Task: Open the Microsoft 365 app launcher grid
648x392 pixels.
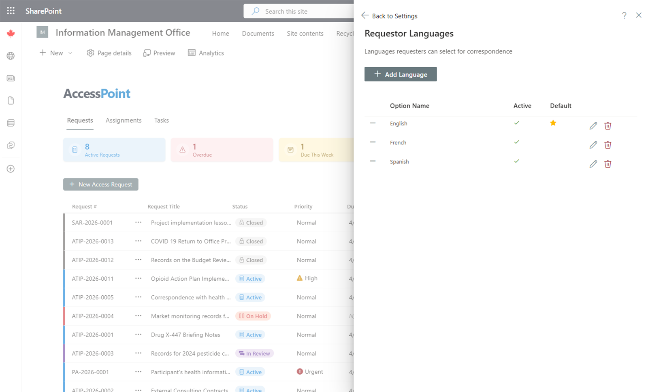Action: point(11,11)
